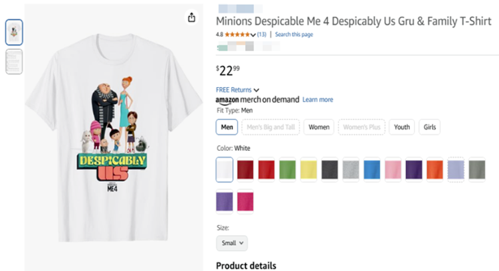Select the first product thumbnail
The width and height of the screenshot is (499, 271).
(14, 33)
